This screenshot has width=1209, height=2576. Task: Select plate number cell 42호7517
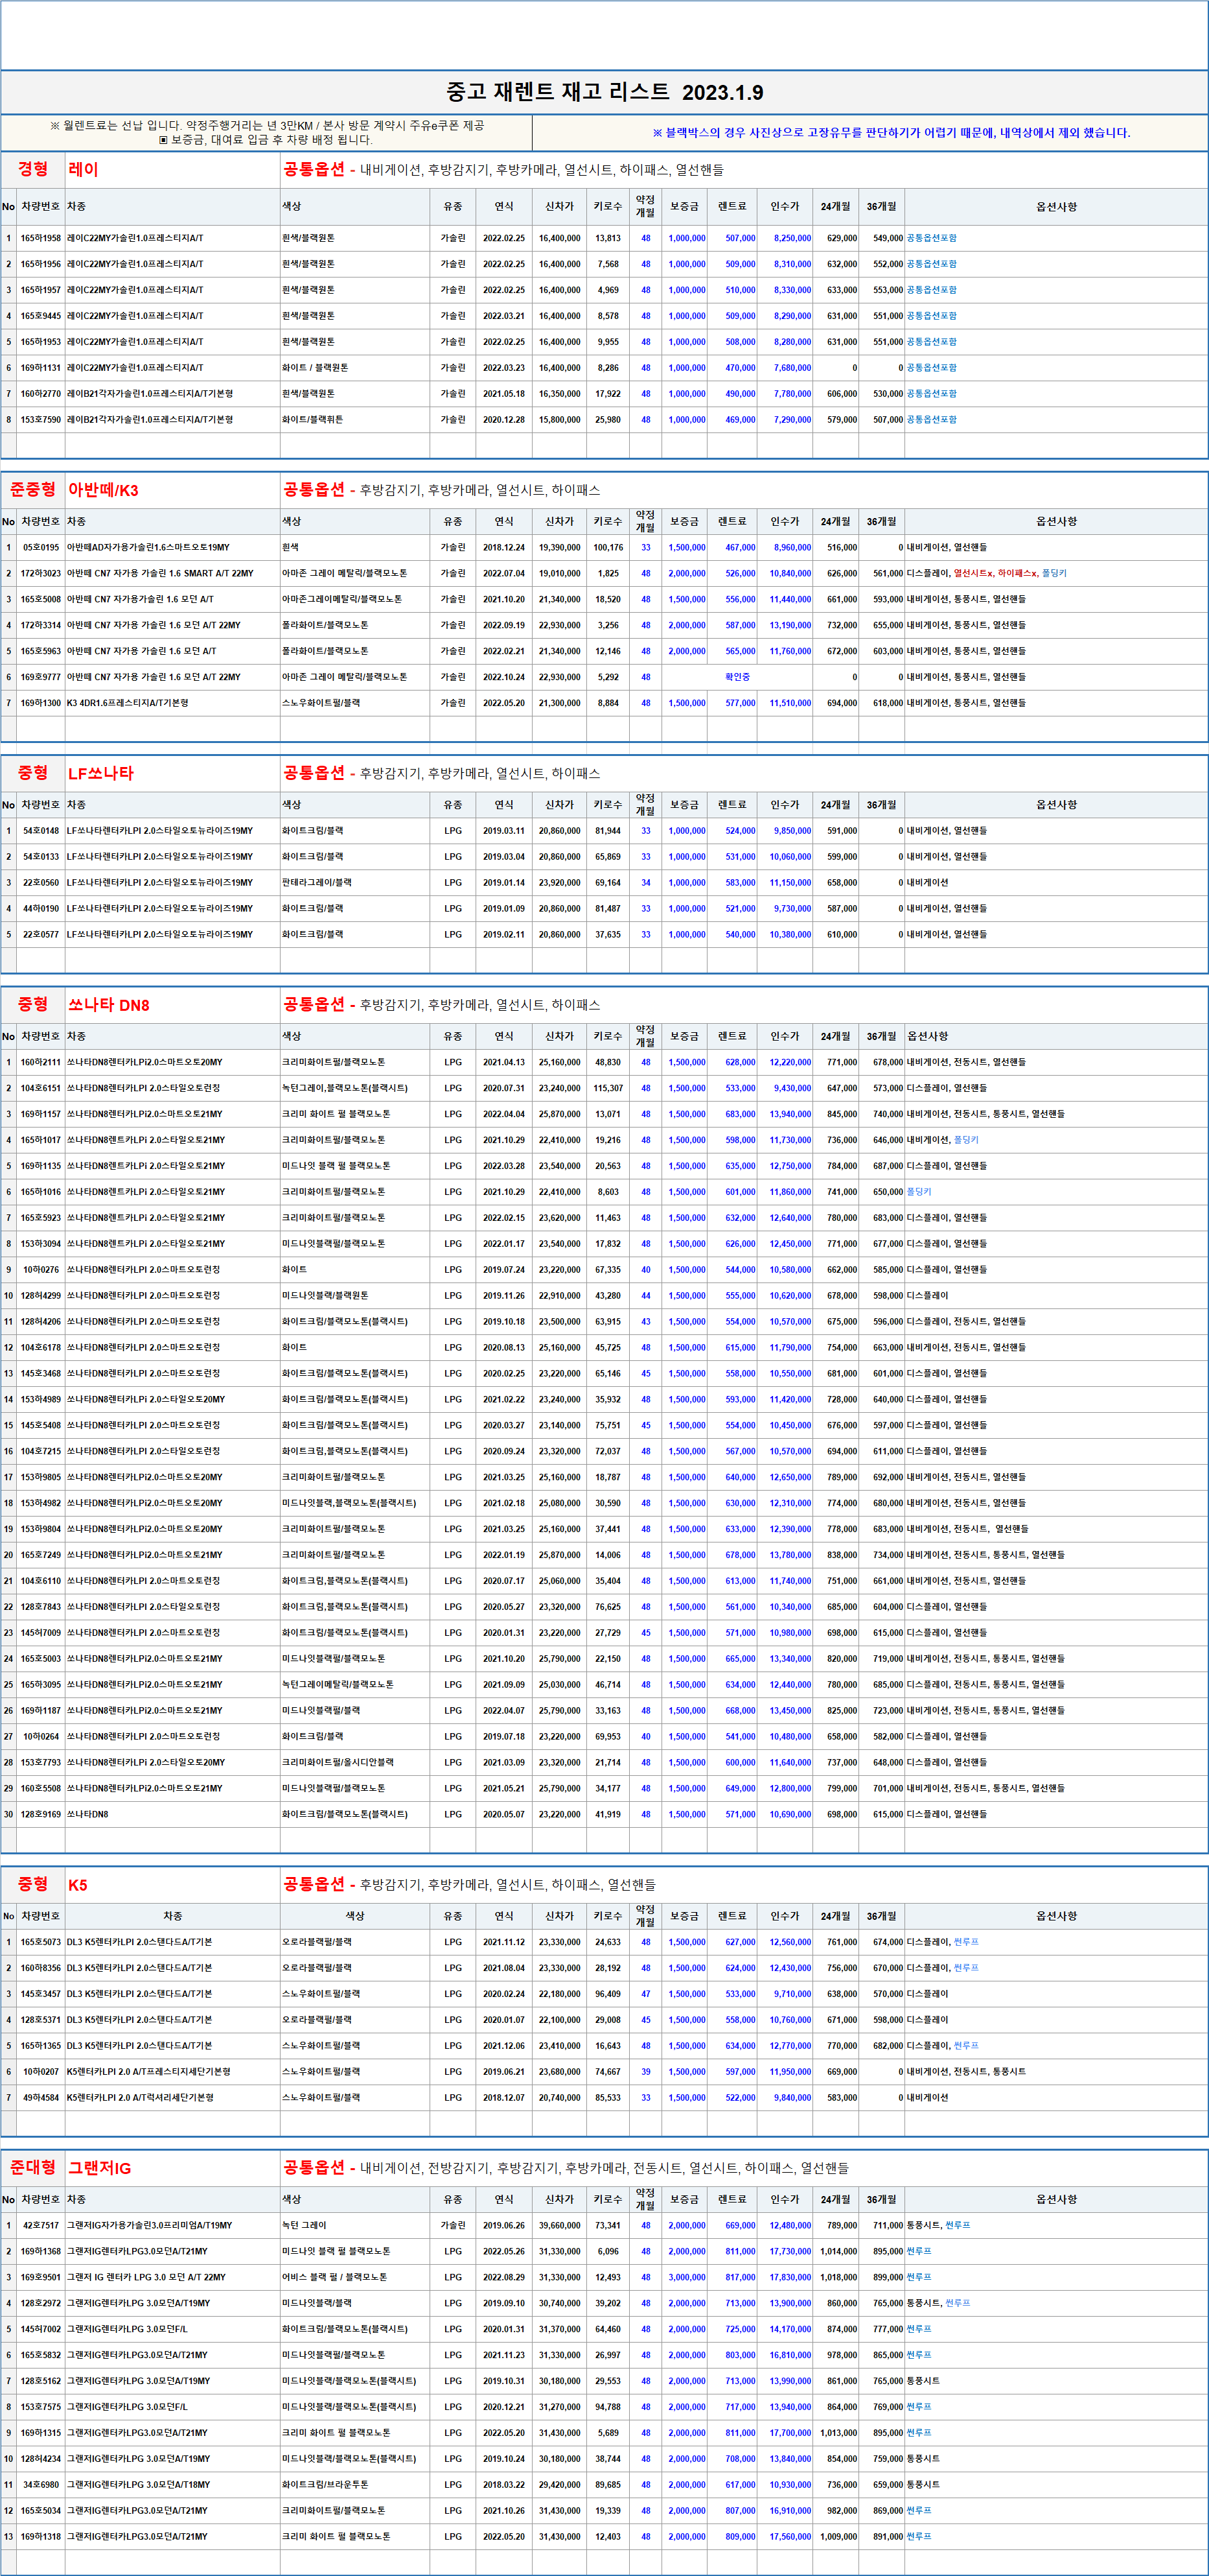click(x=41, y=2226)
